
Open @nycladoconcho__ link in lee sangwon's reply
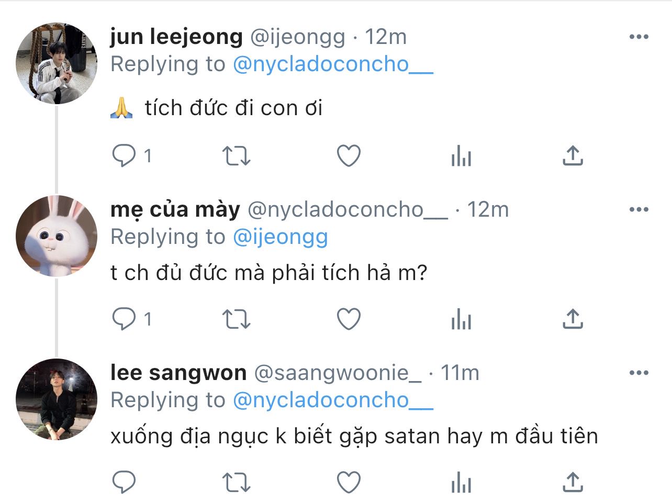tap(333, 400)
